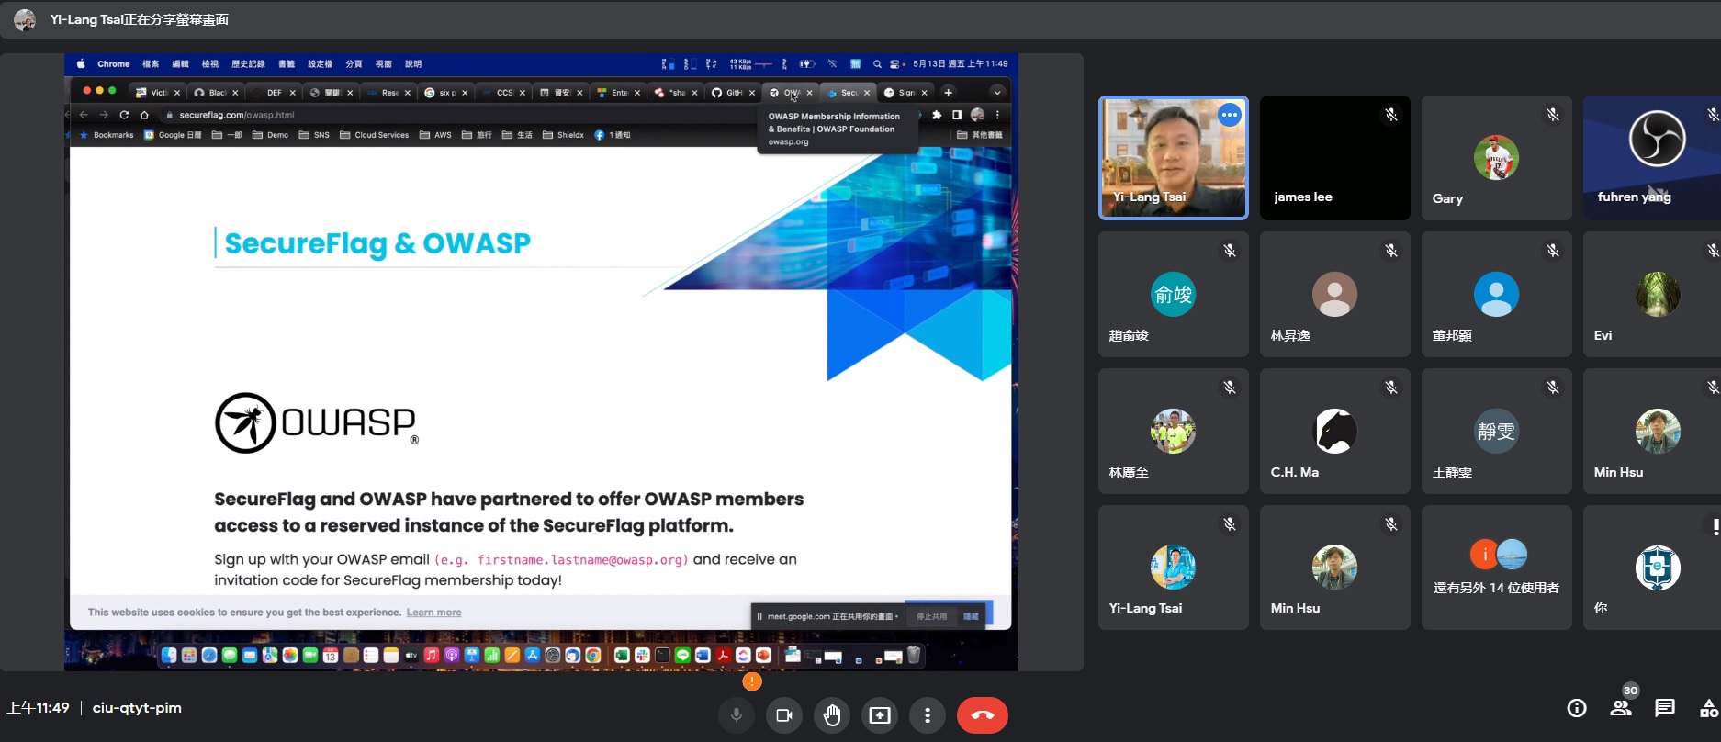
Task: Open the 書籤 menu in the Mac menu bar
Action: pyautogui.click(x=287, y=64)
